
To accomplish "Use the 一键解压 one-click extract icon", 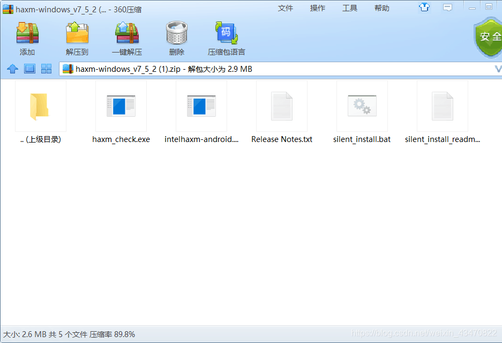I will (126, 36).
